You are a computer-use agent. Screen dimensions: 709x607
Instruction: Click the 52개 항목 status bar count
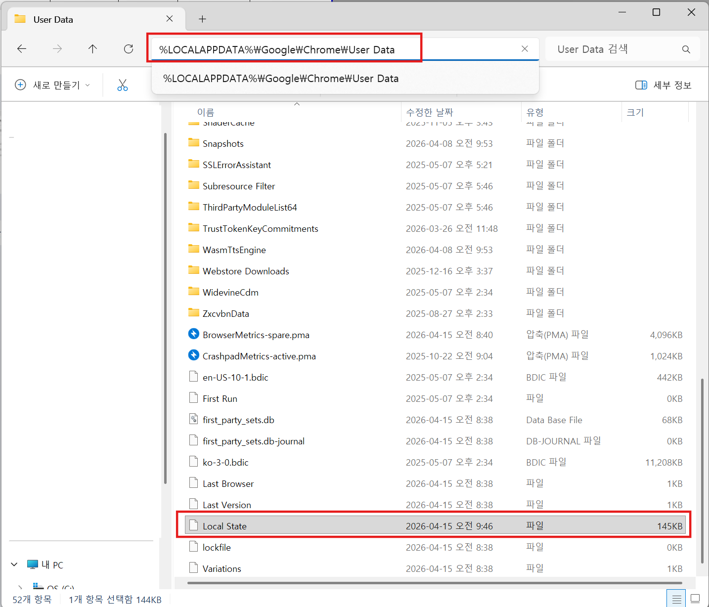pyautogui.click(x=32, y=599)
